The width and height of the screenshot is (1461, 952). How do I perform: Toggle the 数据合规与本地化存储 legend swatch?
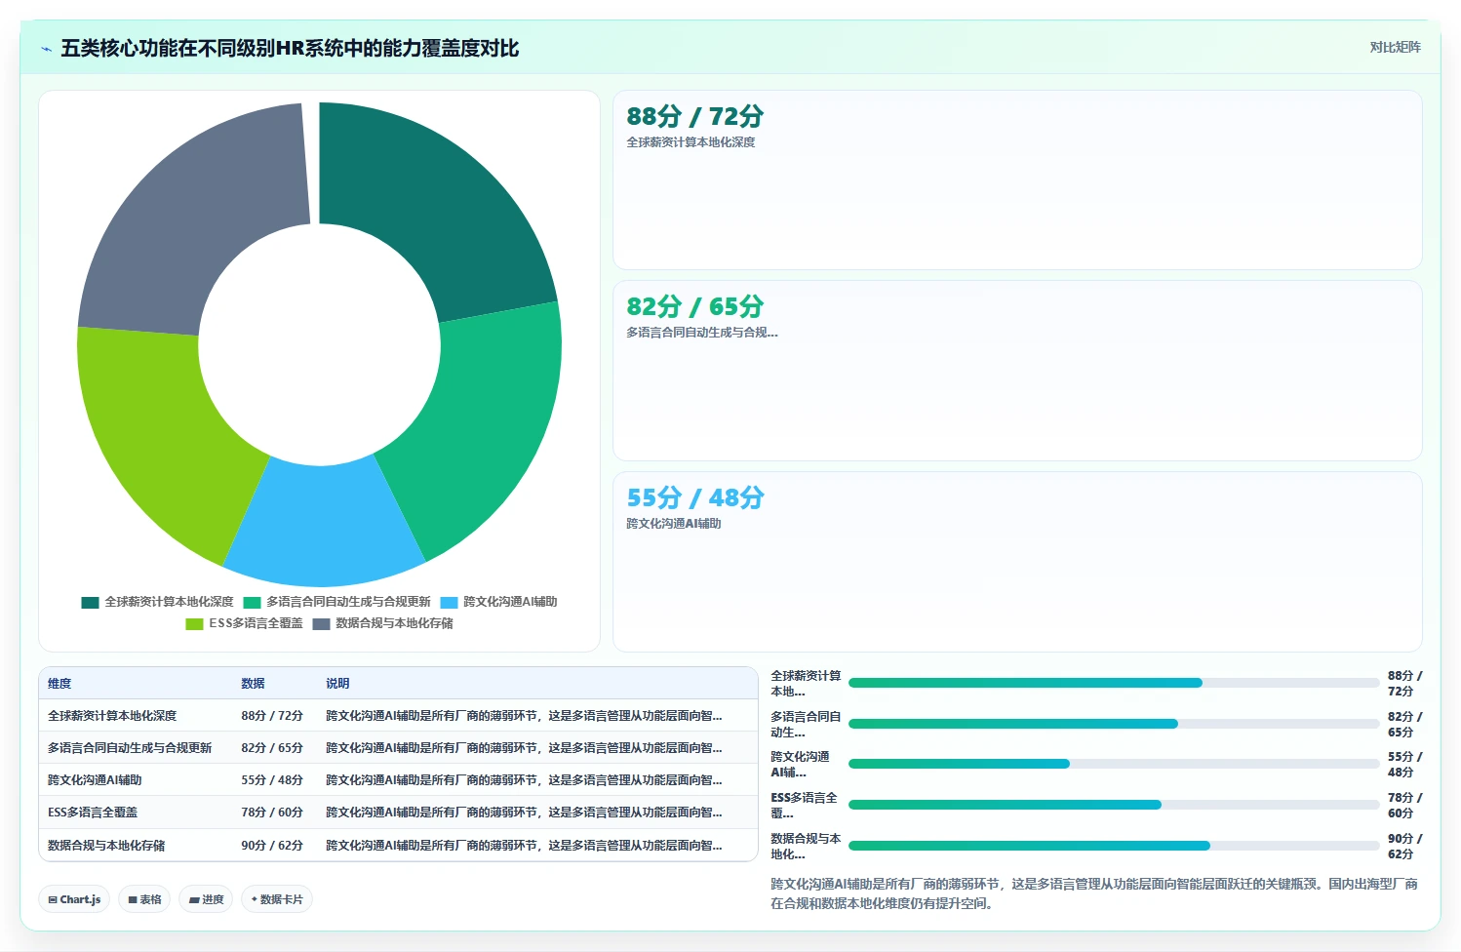click(x=321, y=624)
